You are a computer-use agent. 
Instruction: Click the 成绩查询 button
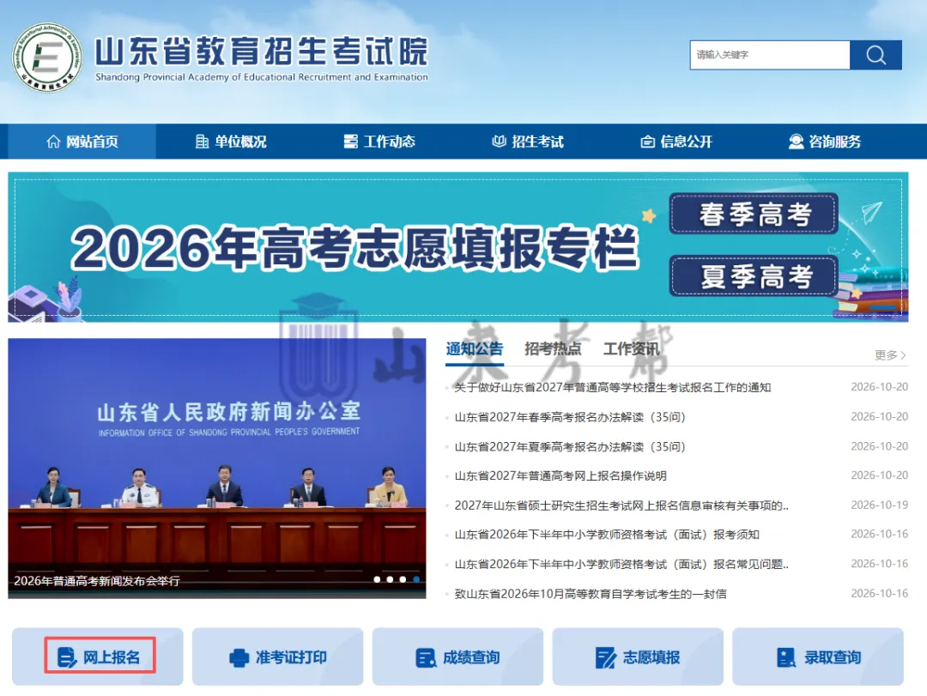point(457,657)
